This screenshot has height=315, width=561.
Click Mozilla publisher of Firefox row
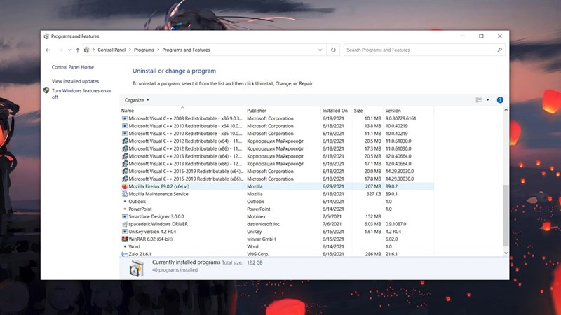255,186
